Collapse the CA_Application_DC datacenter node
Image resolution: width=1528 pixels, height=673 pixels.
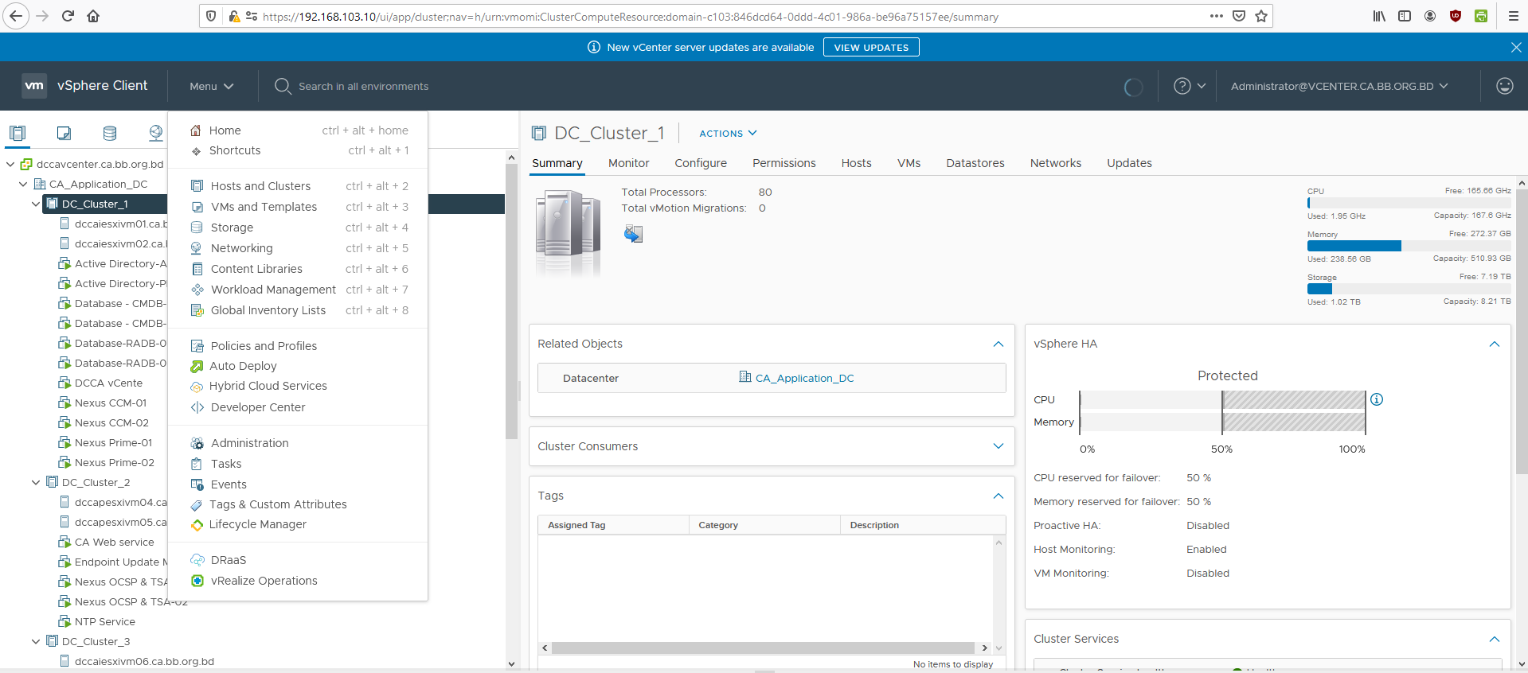(x=23, y=184)
